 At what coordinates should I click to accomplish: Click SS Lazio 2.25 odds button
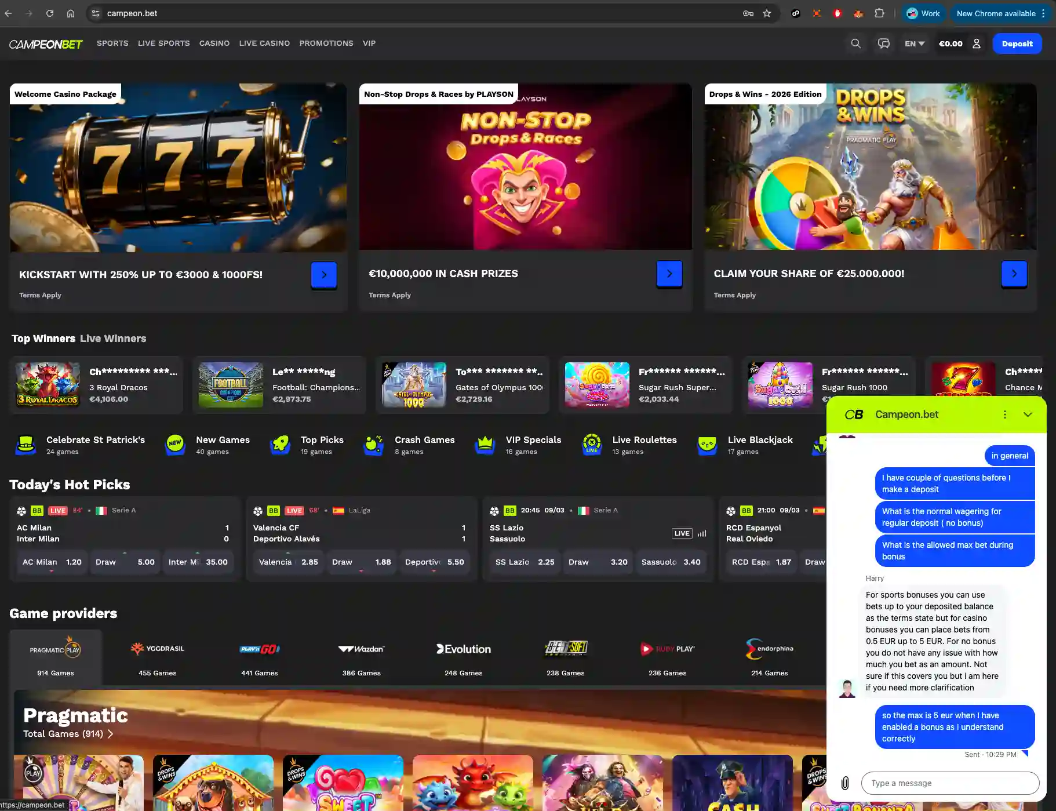point(525,562)
